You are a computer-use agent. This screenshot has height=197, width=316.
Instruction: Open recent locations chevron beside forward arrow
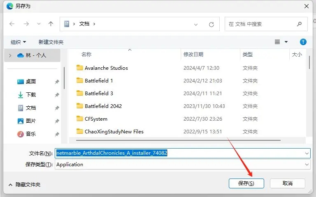pyautogui.click(x=39, y=24)
